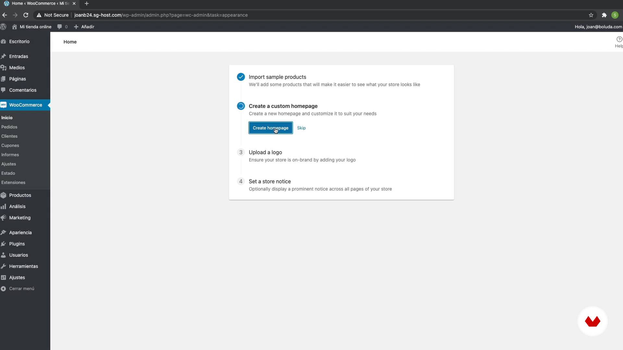Open the Apariencia menu

[20, 232]
